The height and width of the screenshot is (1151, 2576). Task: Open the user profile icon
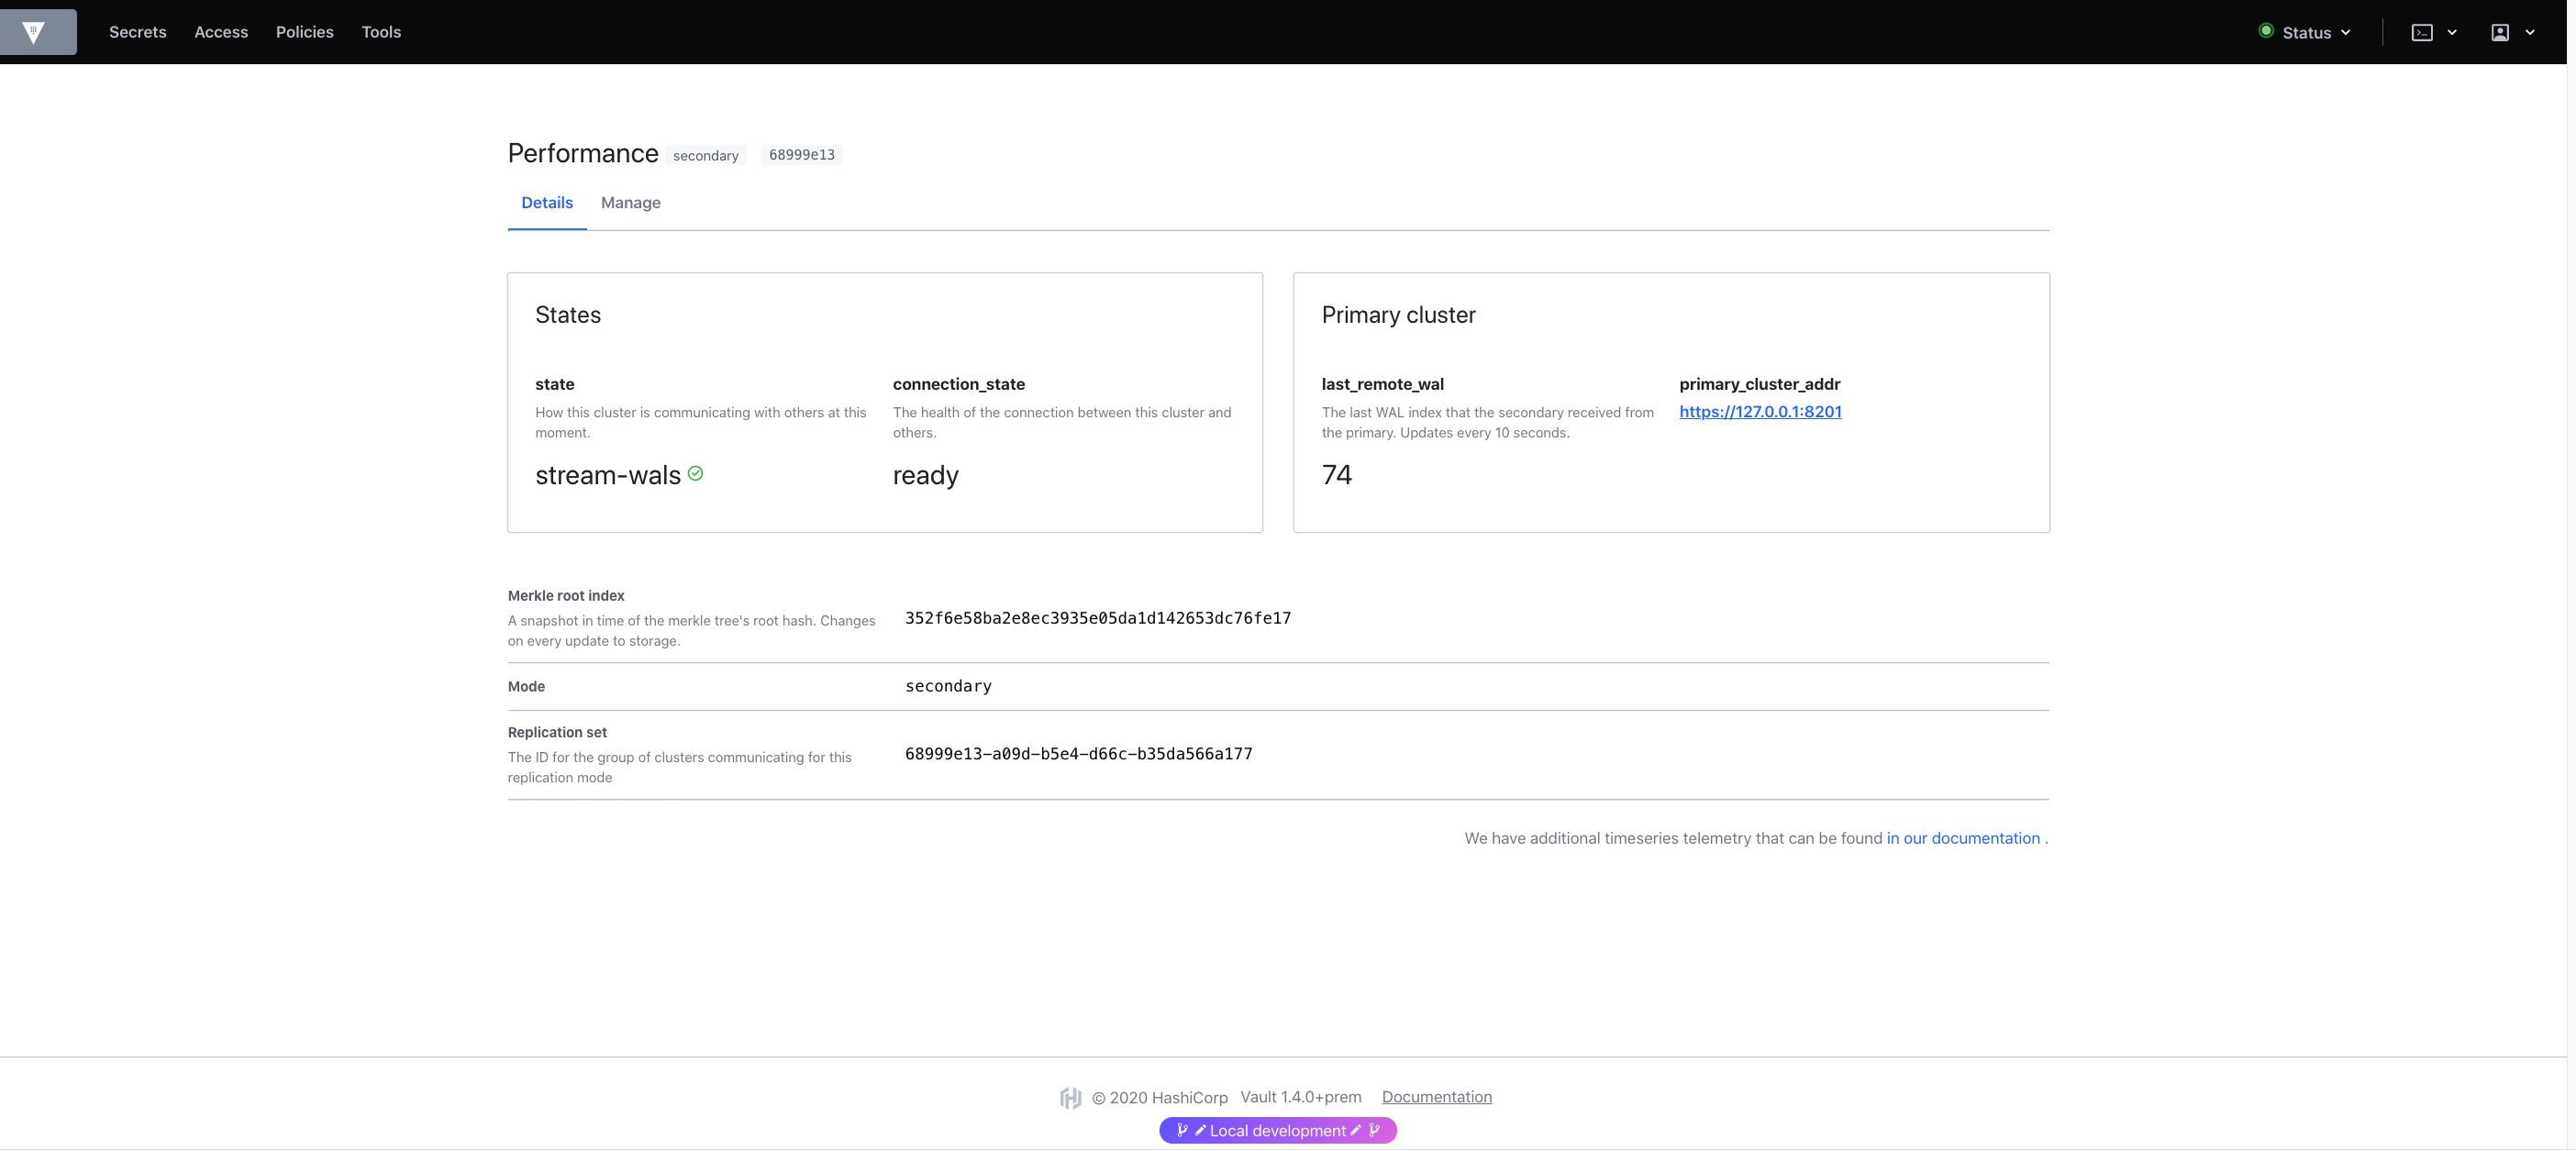(2500, 33)
